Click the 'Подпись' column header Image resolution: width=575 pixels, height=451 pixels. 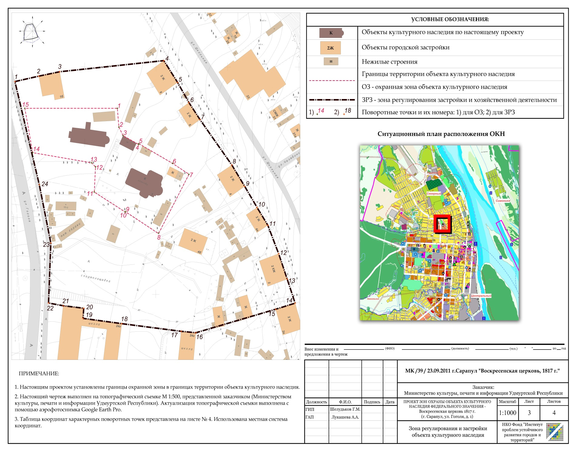[372, 402]
